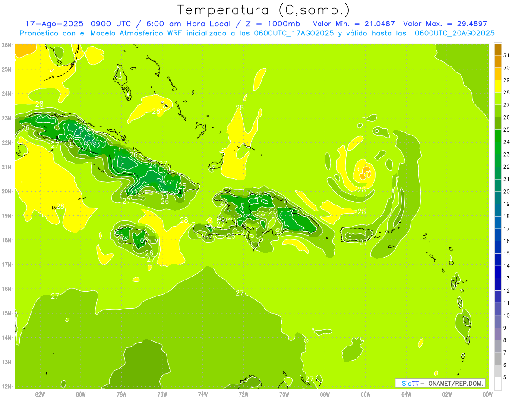Click the "Temperatura (C,somb.)" chart title
This screenshot has height=400, width=518.
click(x=263, y=10)
